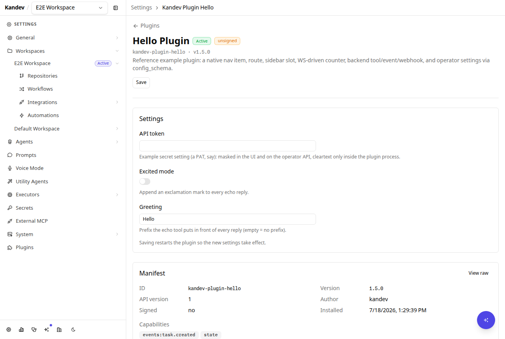
Task: Collapse the E2E Workspace tree chevron
Action: (117, 63)
